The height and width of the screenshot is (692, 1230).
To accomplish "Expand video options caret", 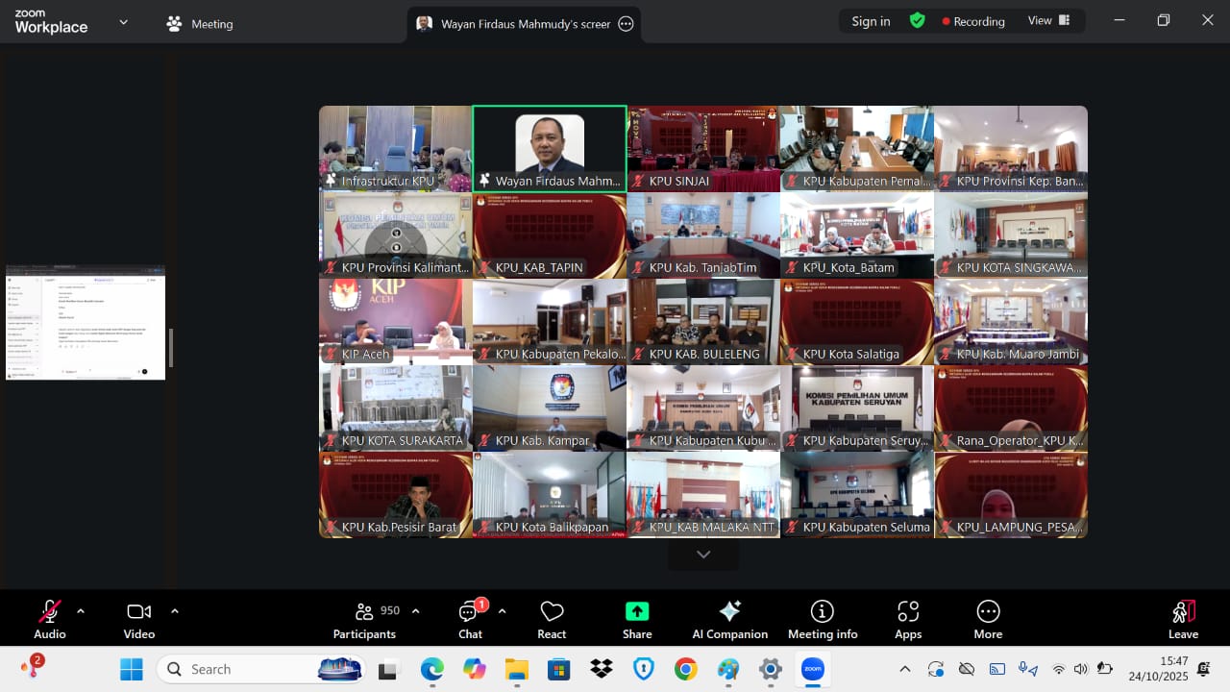I will pos(175,611).
